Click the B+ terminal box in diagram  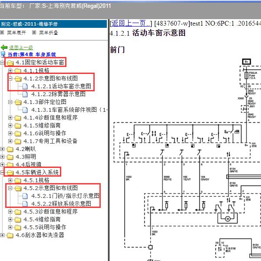point(247,62)
